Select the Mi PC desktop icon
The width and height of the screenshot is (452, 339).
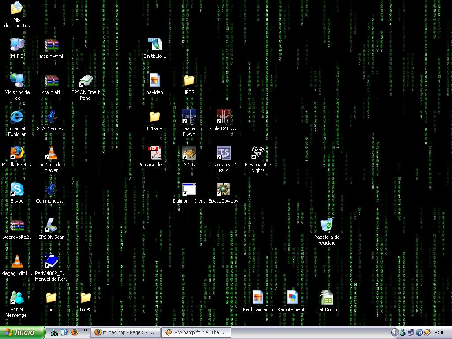17,48
